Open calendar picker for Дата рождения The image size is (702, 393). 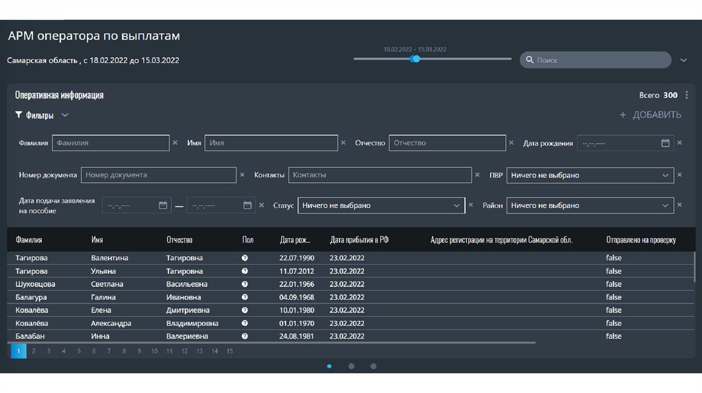tap(665, 143)
